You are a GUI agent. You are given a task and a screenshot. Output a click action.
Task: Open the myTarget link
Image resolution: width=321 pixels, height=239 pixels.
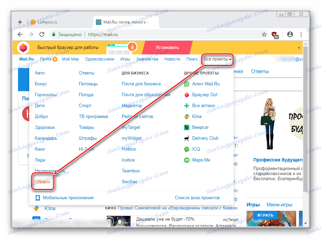(x=131, y=127)
